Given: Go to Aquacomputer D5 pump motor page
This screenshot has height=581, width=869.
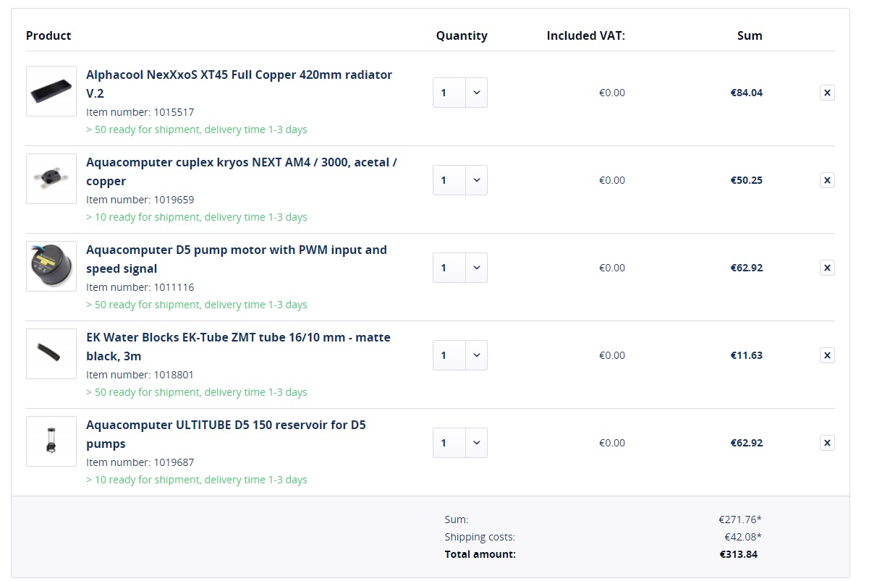Looking at the screenshot, I should pyautogui.click(x=236, y=250).
